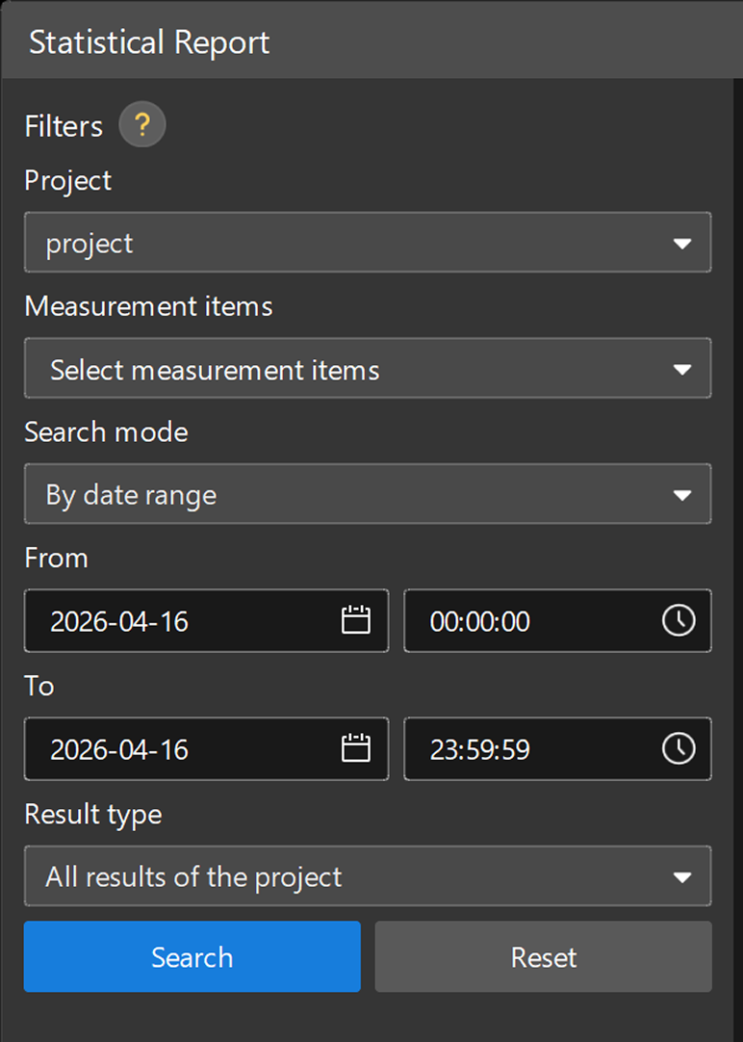The image size is (743, 1042).
Task: Click the Filters help question mark icon
Action: (142, 126)
